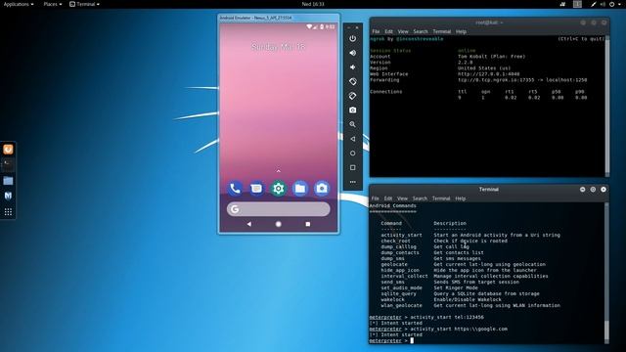The image size is (626, 352).
Task: Open the Terminal app menu in top bar
Action: pyautogui.click(x=84, y=4)
